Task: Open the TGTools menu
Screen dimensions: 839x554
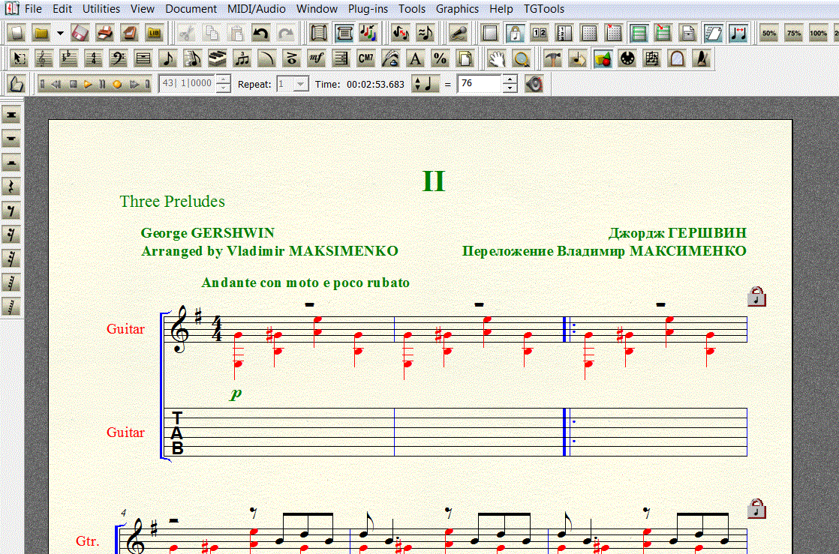Action: pyautogui.click(x=544, y=8)
